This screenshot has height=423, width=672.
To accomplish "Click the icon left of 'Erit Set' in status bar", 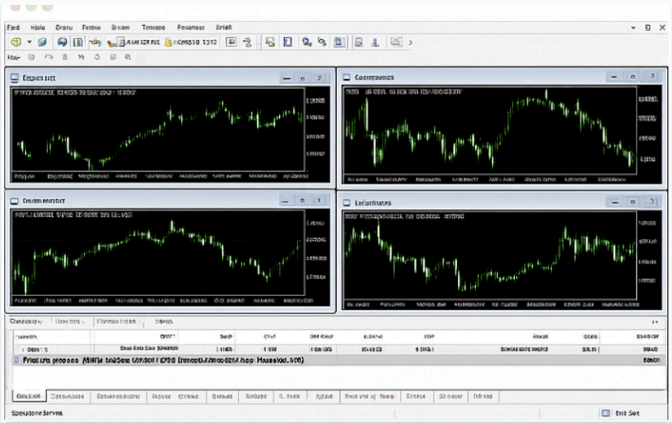I will [605, 413].
